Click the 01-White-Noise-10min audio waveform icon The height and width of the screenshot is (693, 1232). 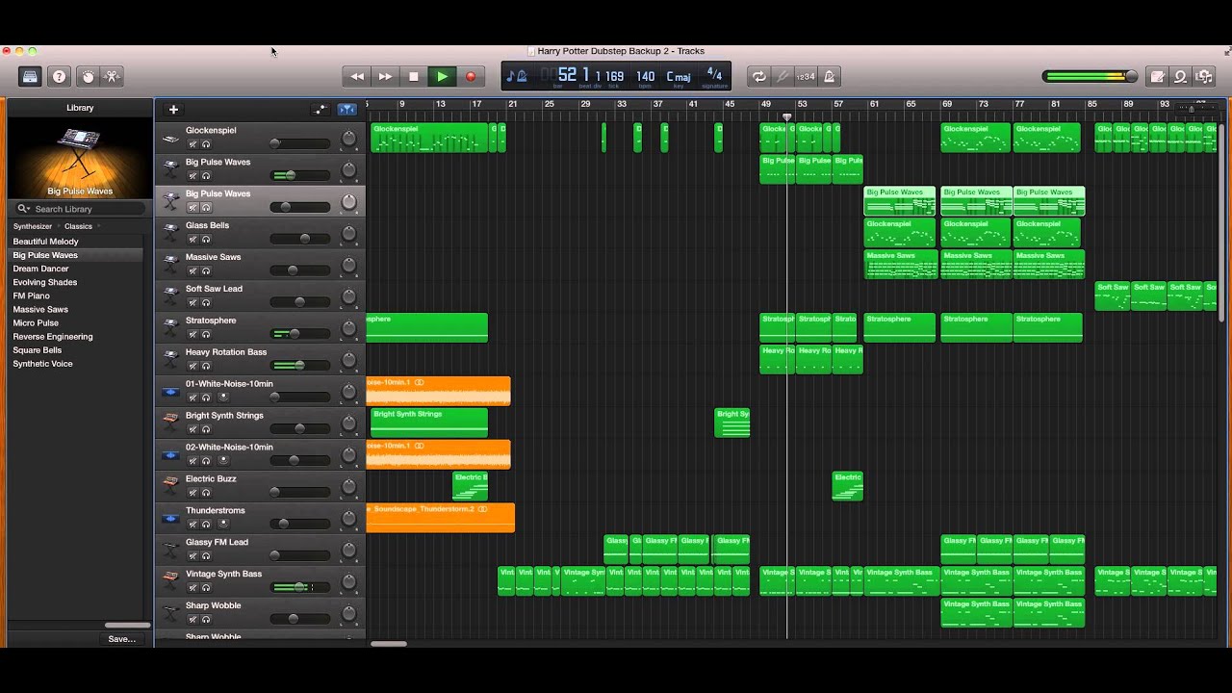point(170,393)
